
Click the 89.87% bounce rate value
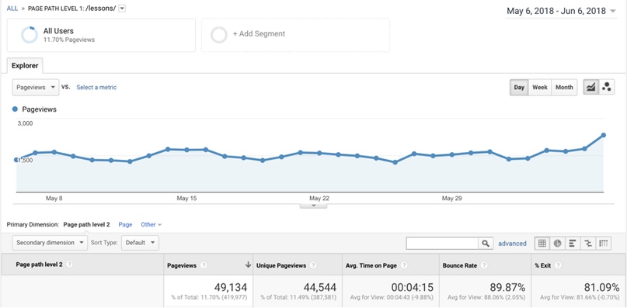[x=507, y=287]
